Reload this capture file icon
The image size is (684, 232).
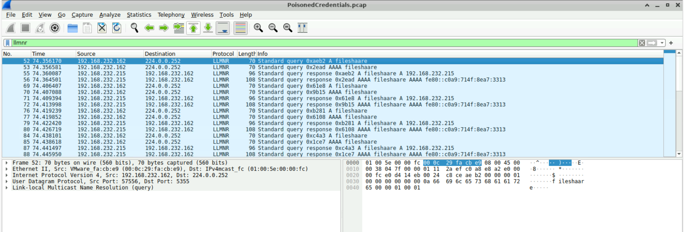[117, 28]
